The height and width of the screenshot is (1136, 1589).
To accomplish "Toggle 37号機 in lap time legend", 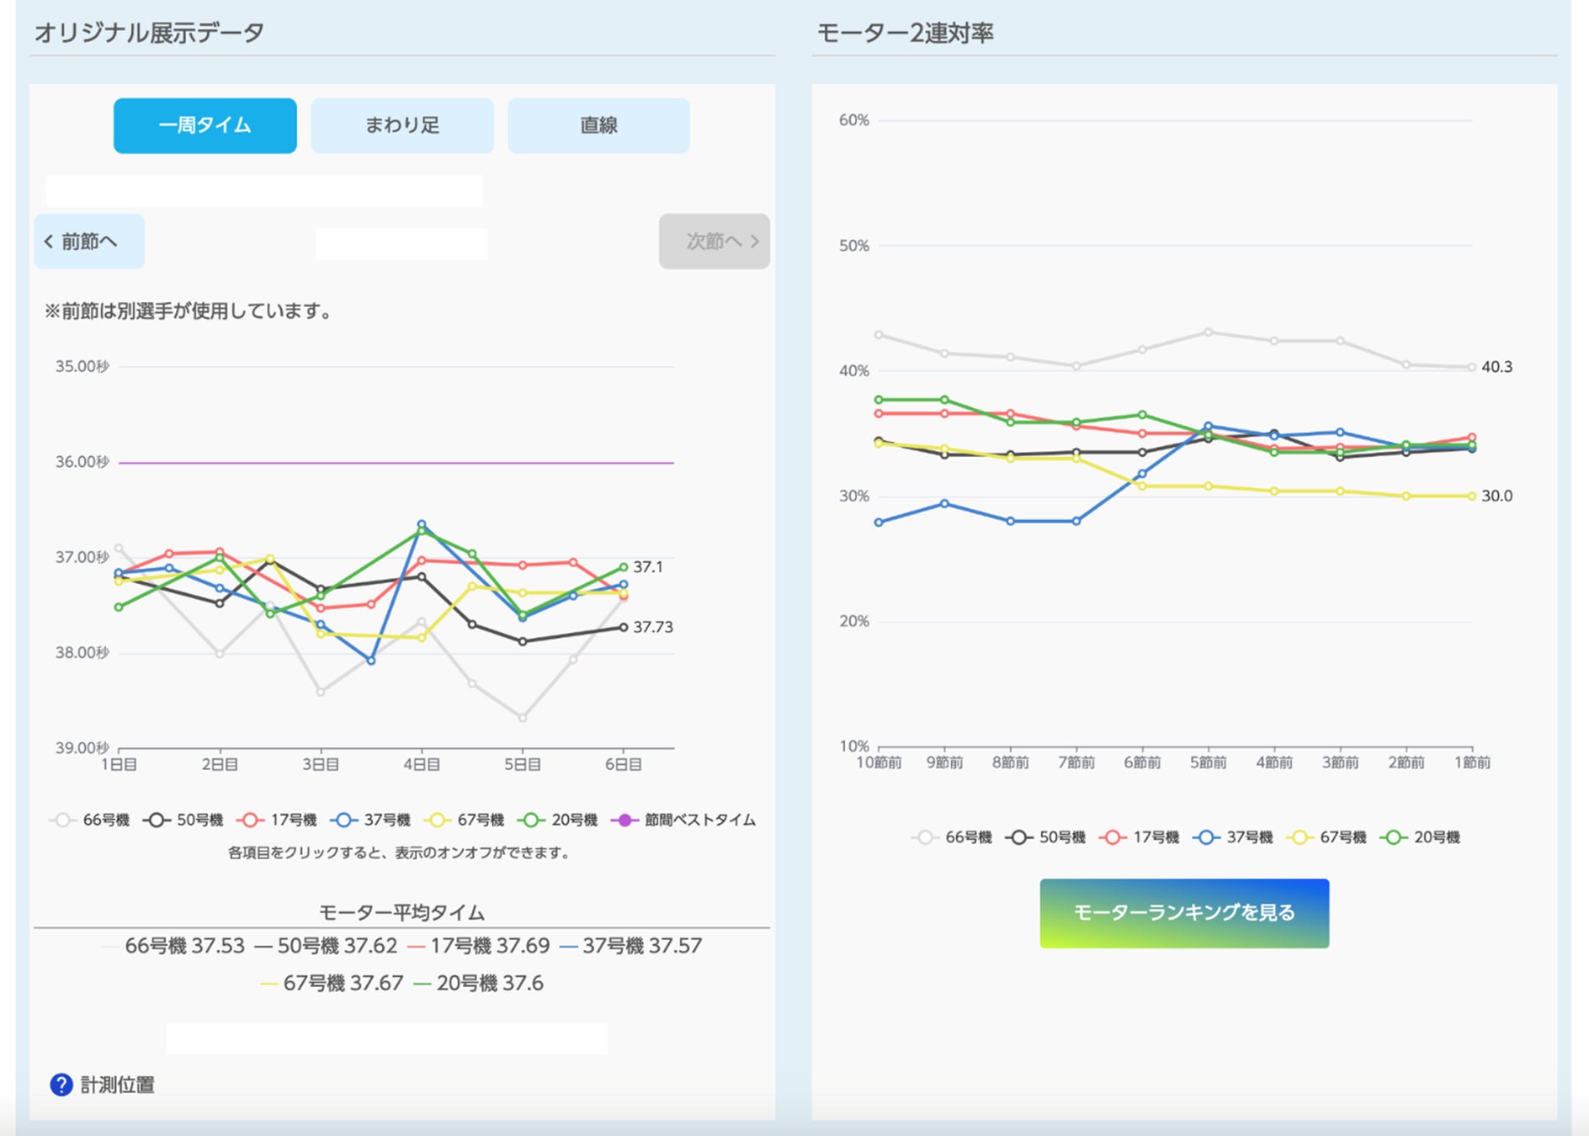I will pyautogui.click(x=370, y=820).
